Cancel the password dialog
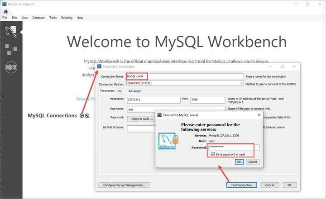The image size is (326, 199). click(253, 162)
